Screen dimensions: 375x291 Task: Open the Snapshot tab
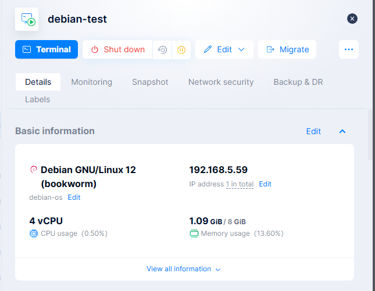click(x=150, y=82)
